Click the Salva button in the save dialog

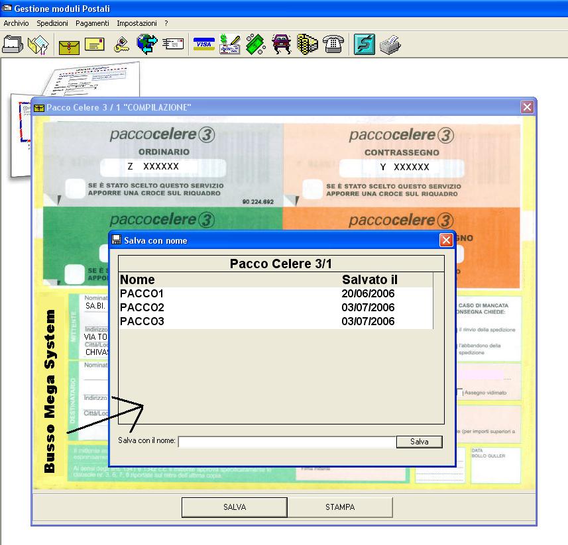click(x=419, y=442)
